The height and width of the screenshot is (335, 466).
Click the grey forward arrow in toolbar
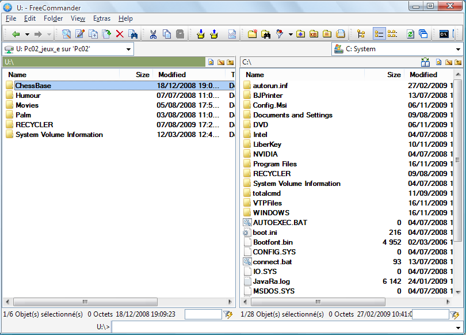tap(38, 35)
